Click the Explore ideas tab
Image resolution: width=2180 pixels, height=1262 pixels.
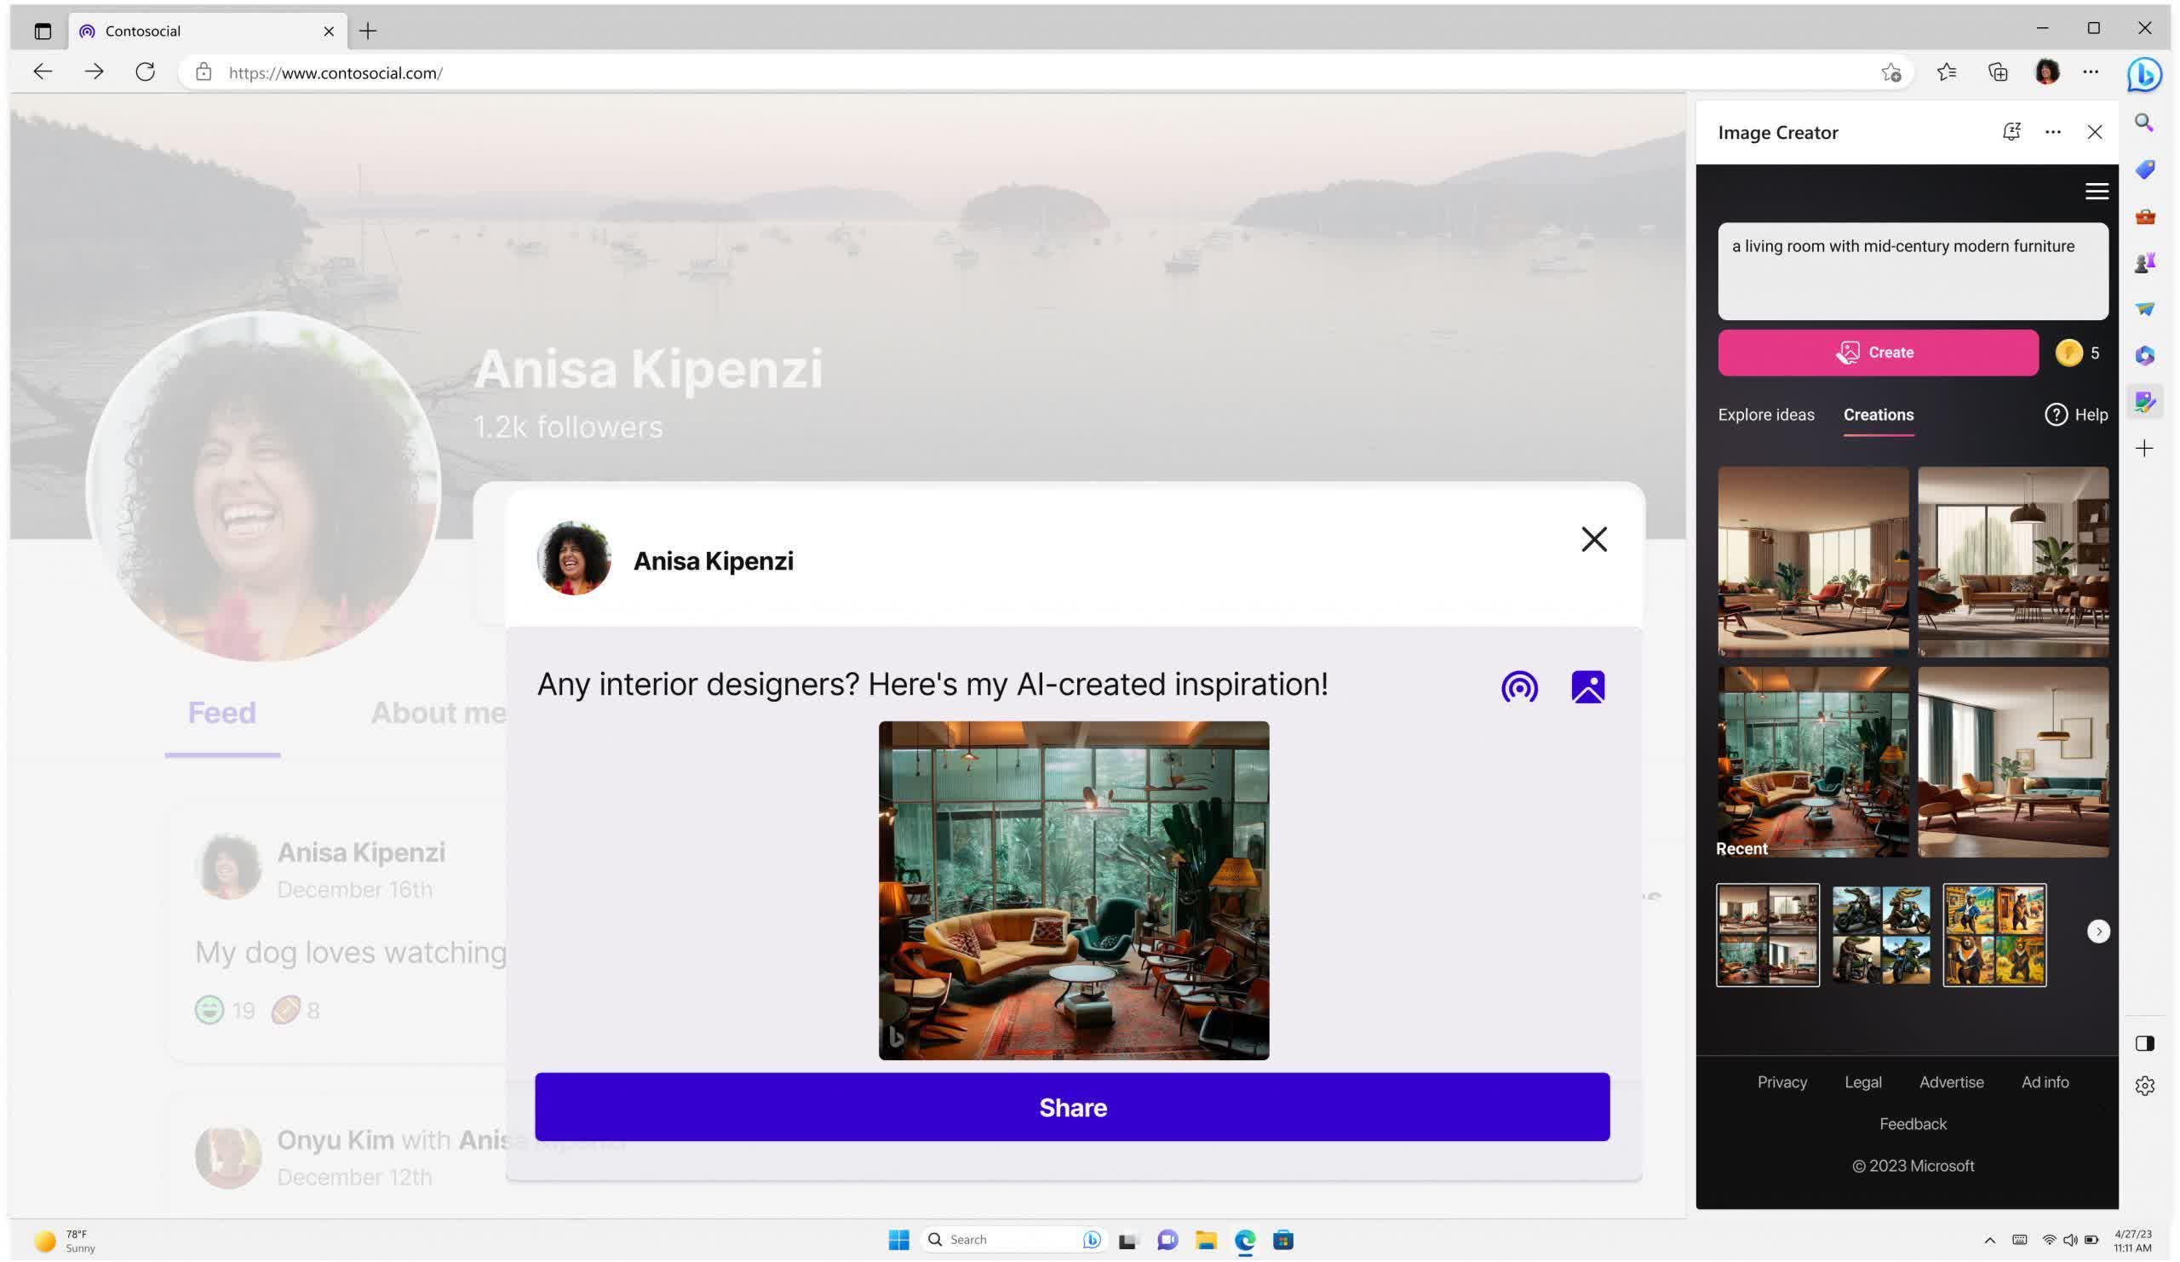pyautogui.click(x=1765, y=415)
